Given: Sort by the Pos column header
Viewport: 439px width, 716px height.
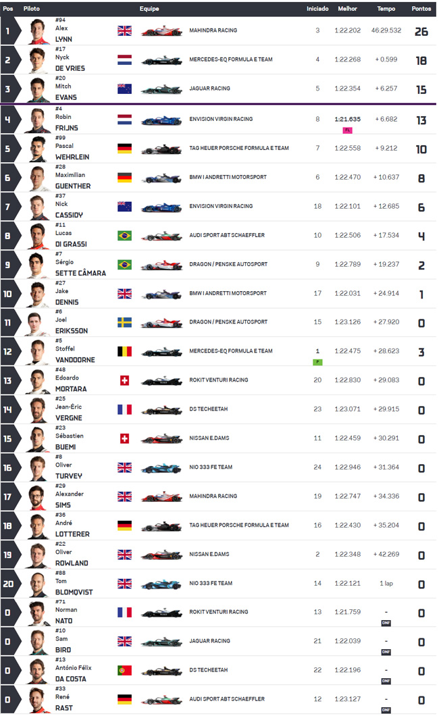Looking at the screenshot, I should pos(7,9).
